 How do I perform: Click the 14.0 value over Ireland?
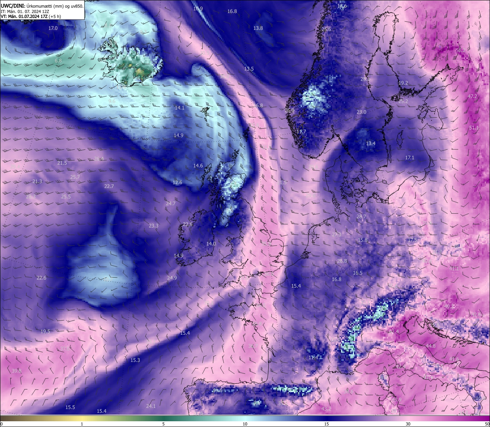[x=211, y=244]
